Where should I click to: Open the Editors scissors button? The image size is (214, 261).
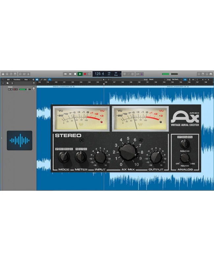click(28, 74)
